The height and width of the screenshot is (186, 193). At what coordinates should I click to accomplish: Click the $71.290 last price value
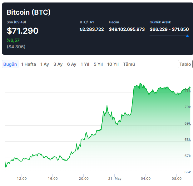tap(22, 31)
